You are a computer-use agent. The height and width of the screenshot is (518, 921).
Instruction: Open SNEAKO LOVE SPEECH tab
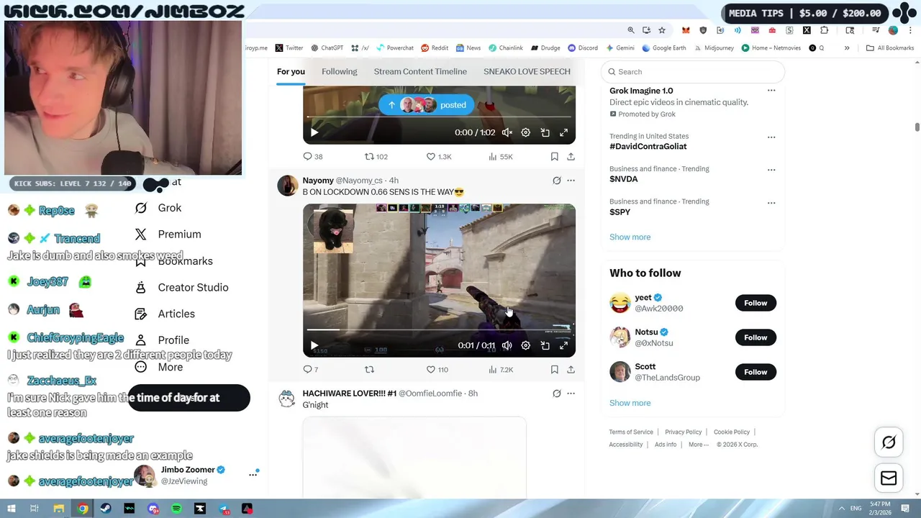click(527, 71)
